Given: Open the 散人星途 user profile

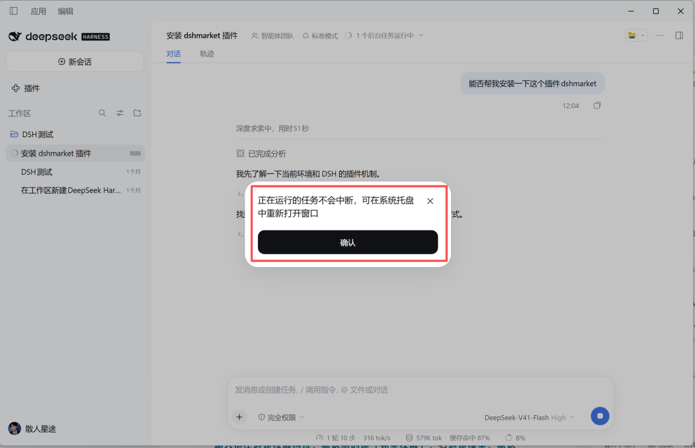Looking at the screenshot, I should pos(32,429).
